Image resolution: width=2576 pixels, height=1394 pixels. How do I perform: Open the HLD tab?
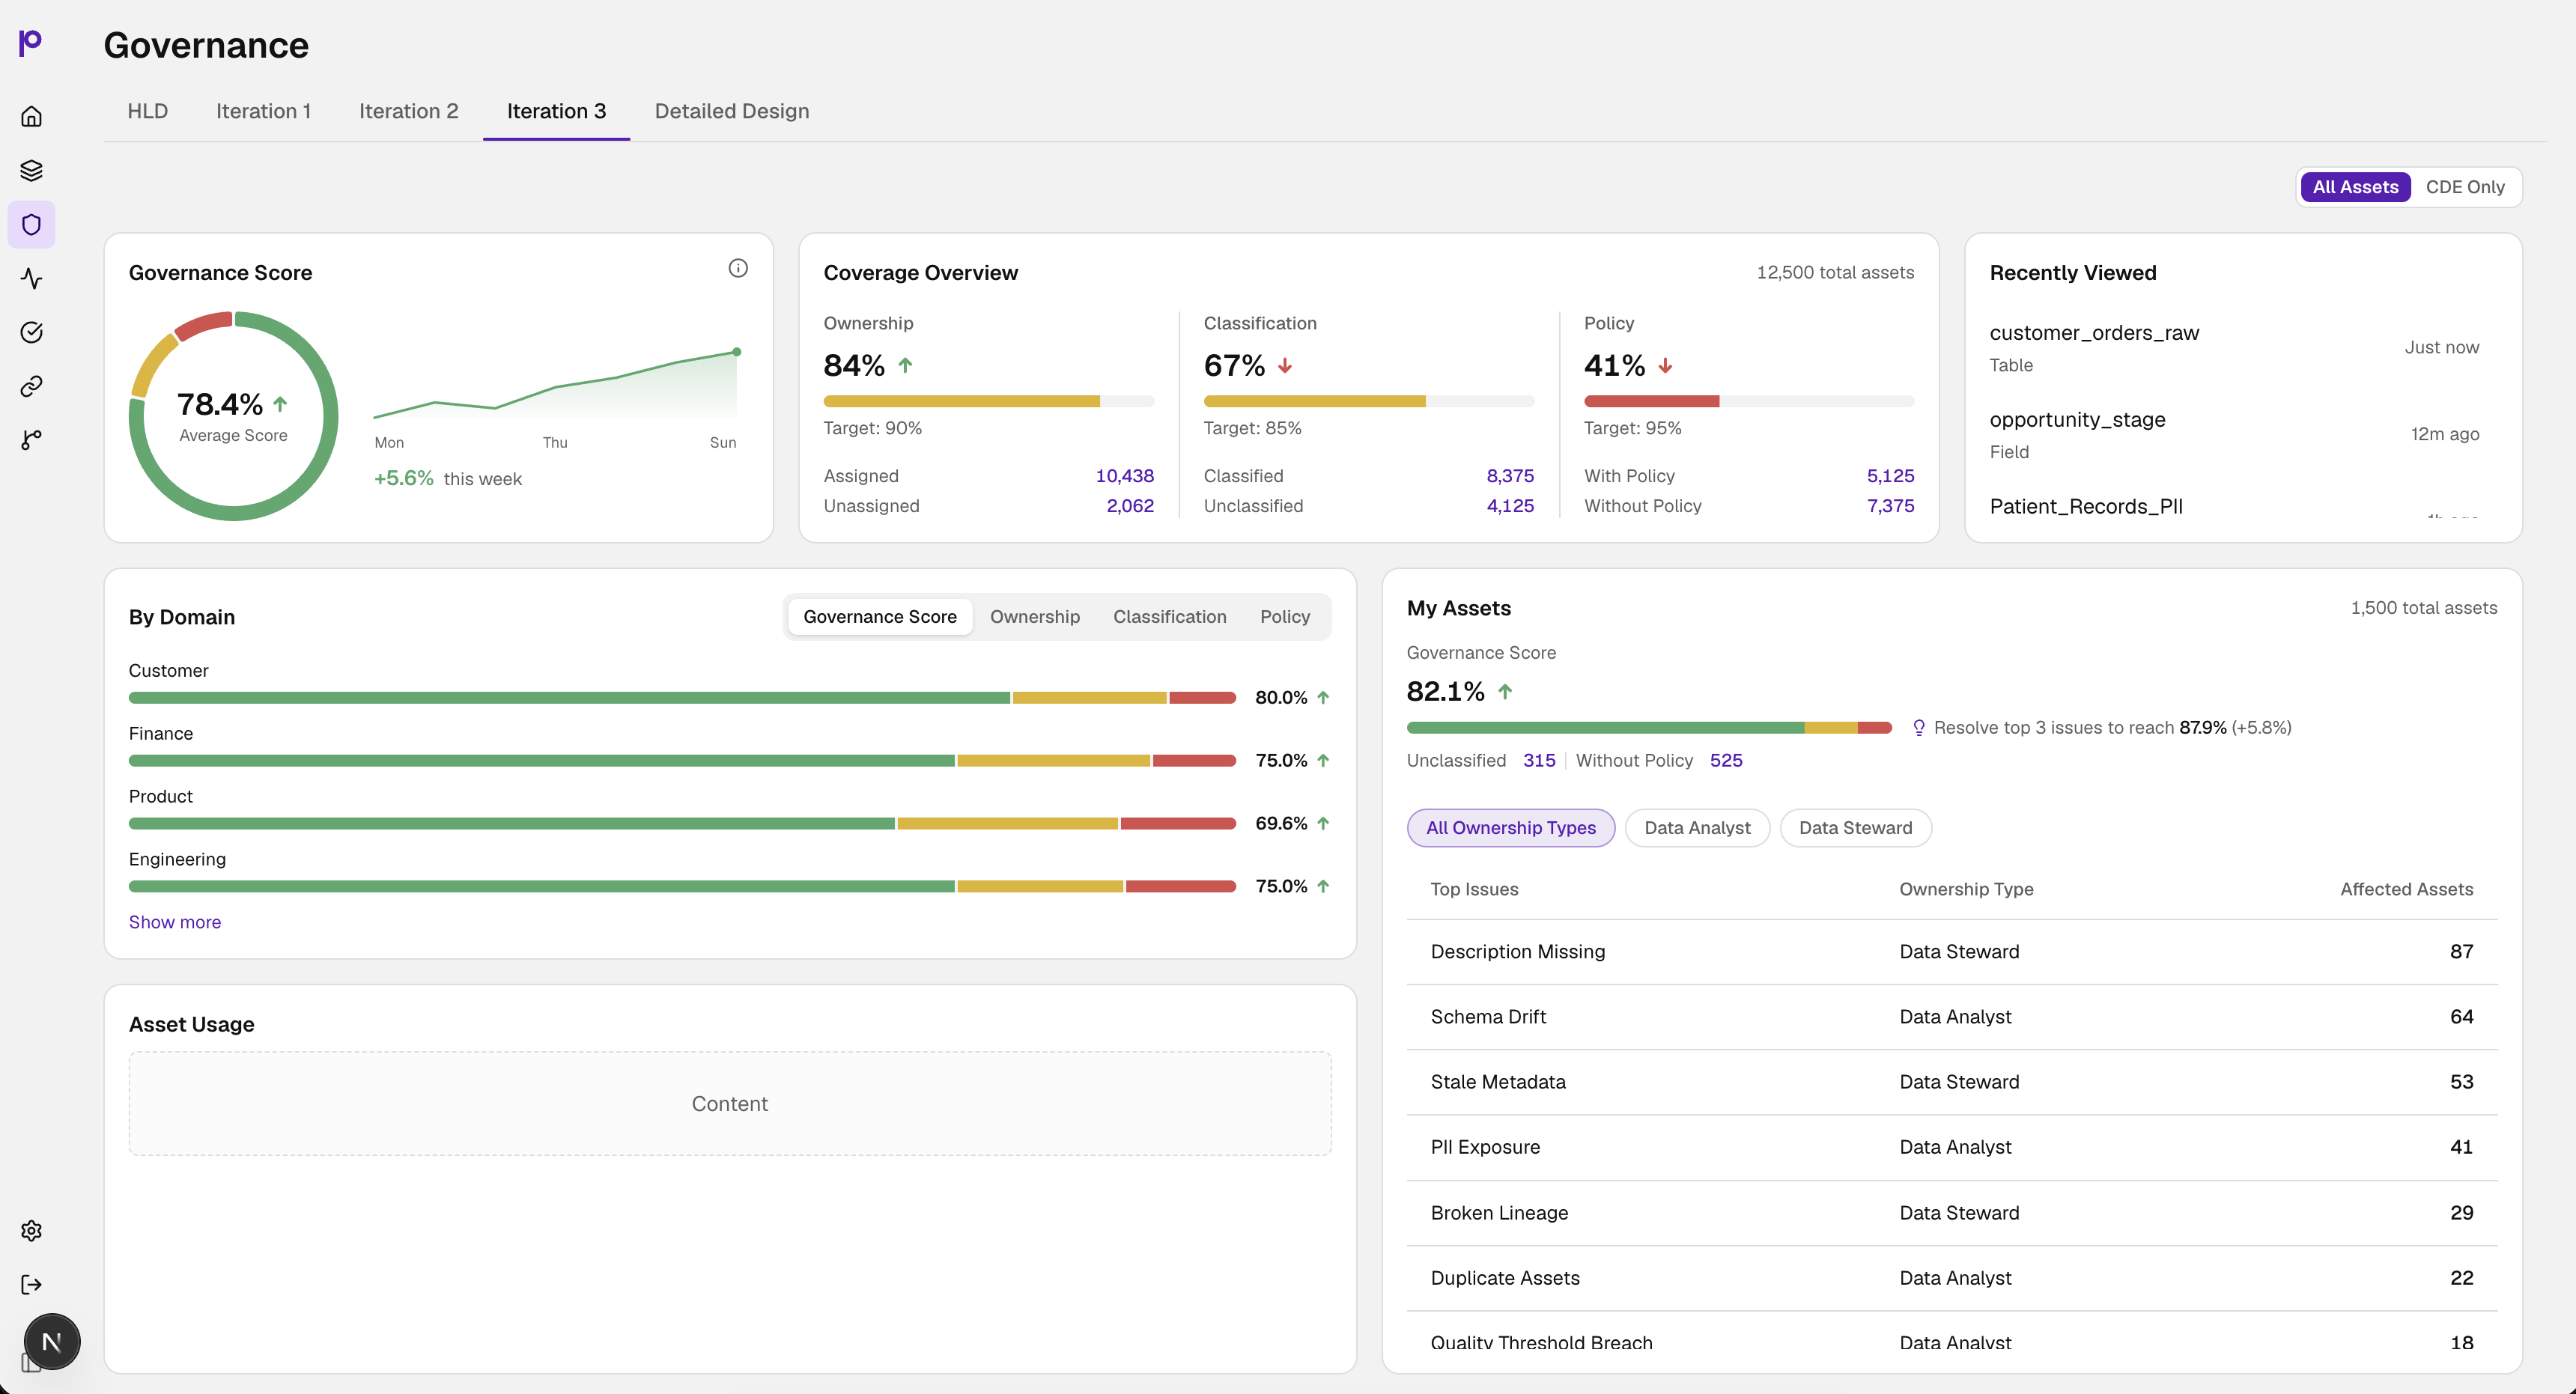[147, 111]
